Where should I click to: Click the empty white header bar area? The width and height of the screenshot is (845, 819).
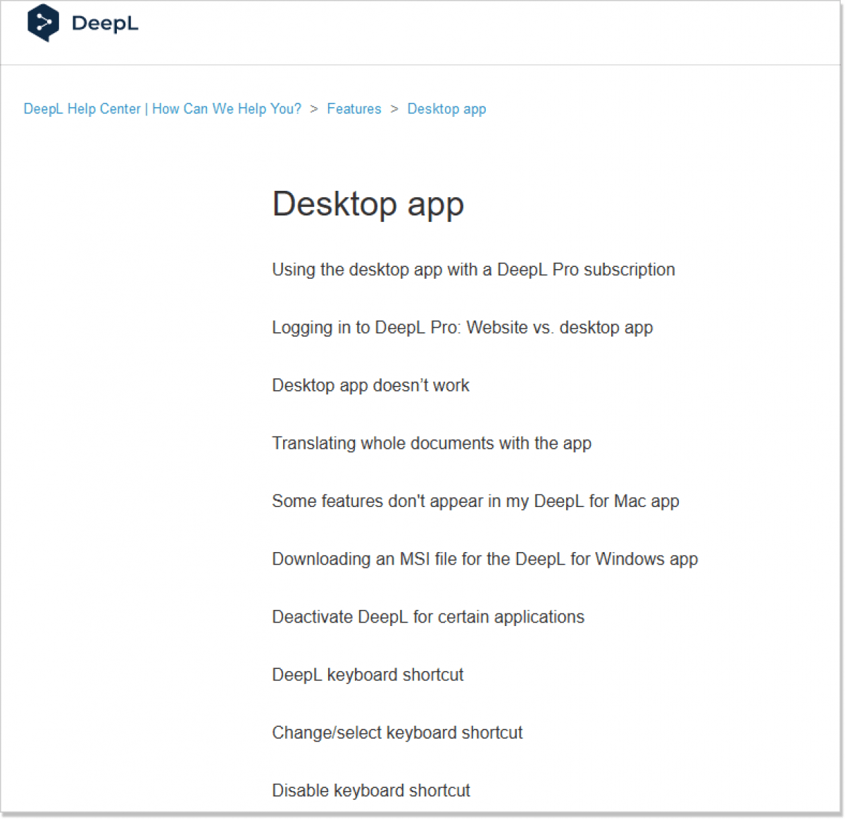click(x=493, y=32)
